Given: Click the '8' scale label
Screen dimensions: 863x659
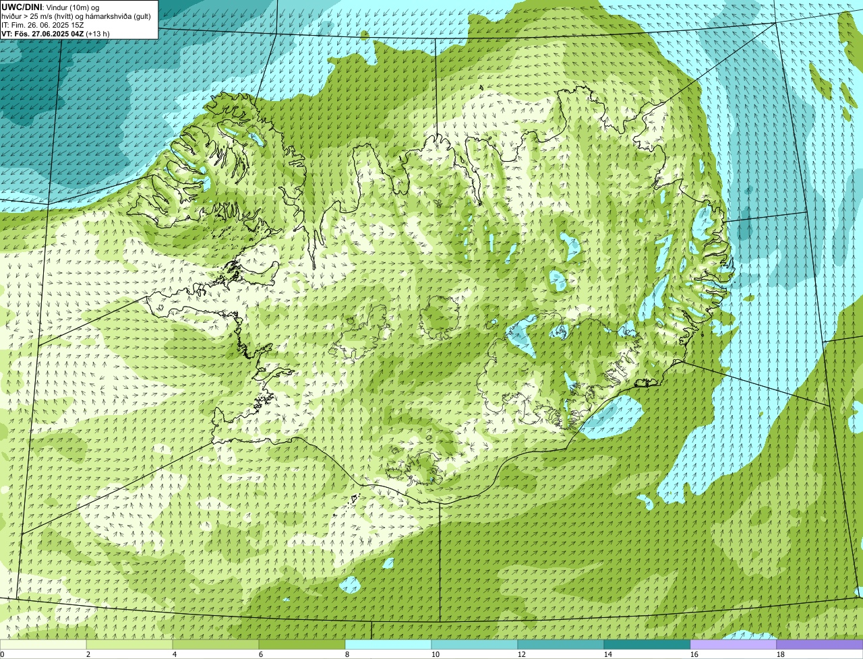Looking at the screenshot, I should coord(347,654).
